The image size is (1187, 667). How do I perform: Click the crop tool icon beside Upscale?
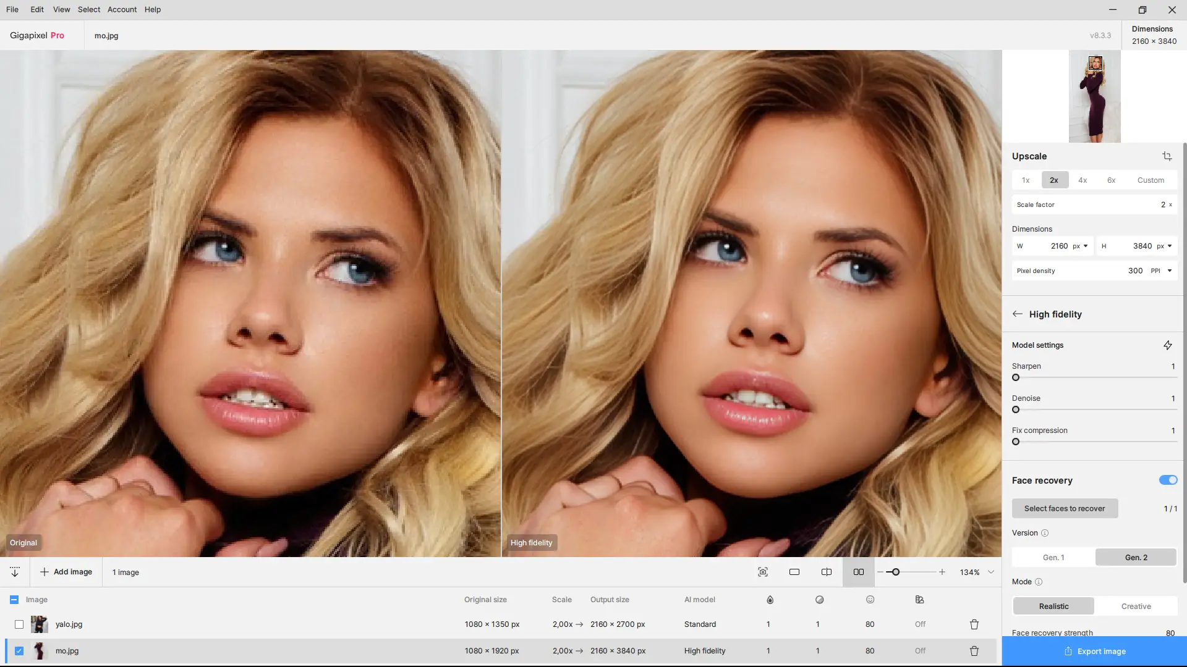coord(1167,156)
